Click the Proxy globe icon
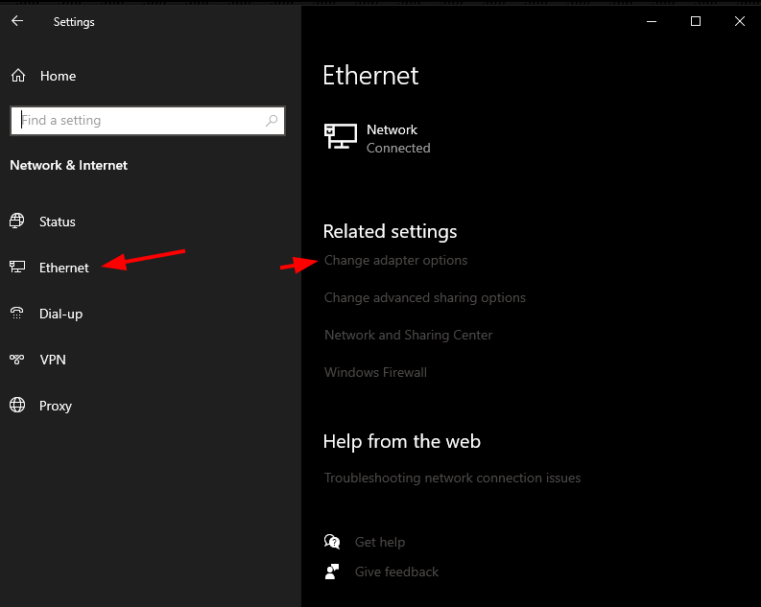761x607 pixels. tap(17, 405)
